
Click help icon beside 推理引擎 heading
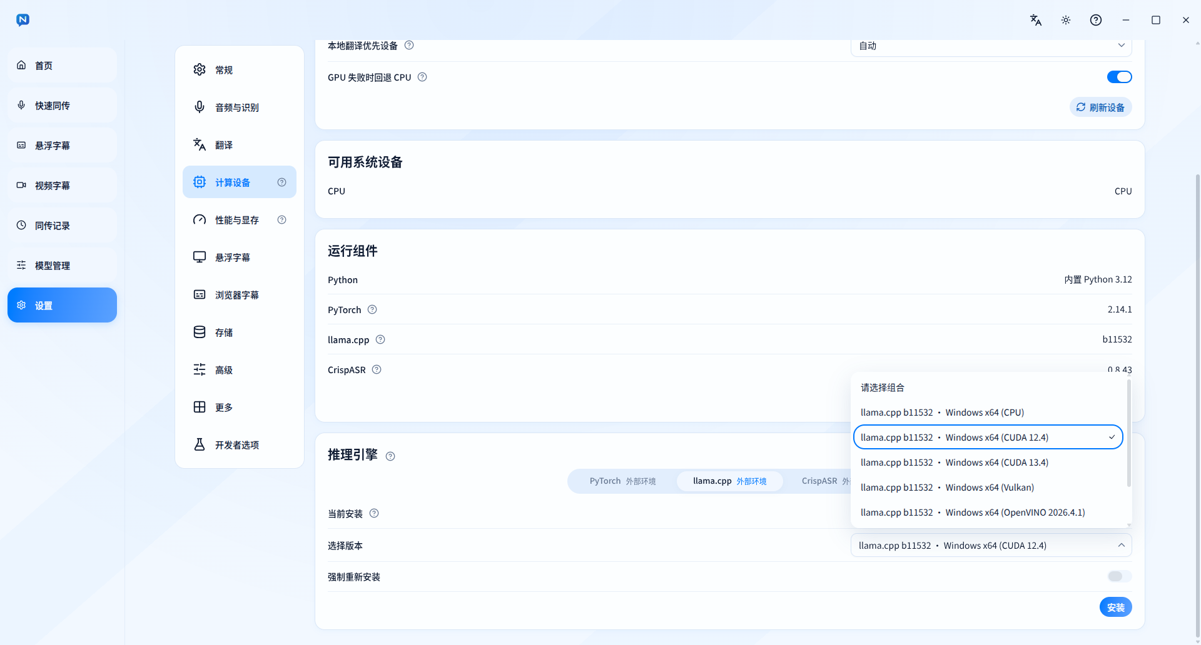[390, 456]
